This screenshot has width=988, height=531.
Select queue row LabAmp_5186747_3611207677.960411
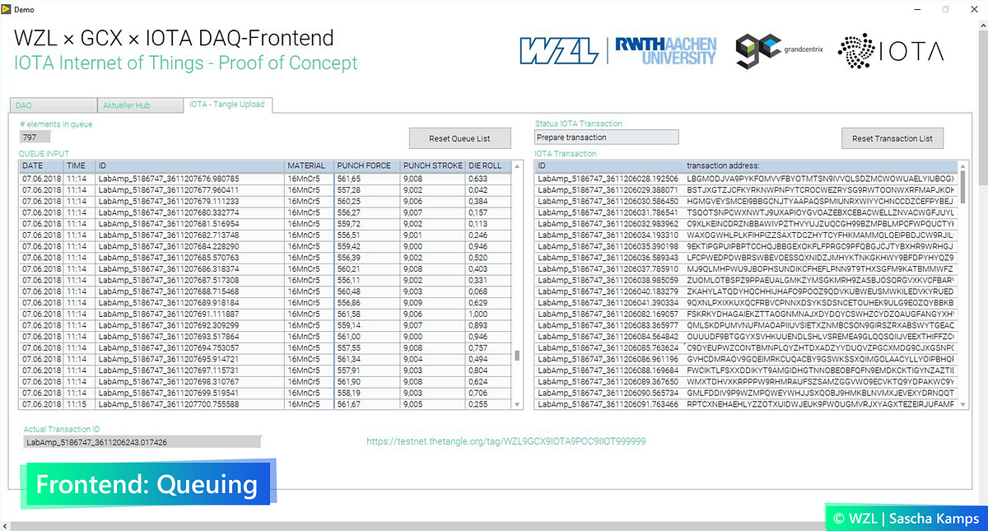point(266,189)
